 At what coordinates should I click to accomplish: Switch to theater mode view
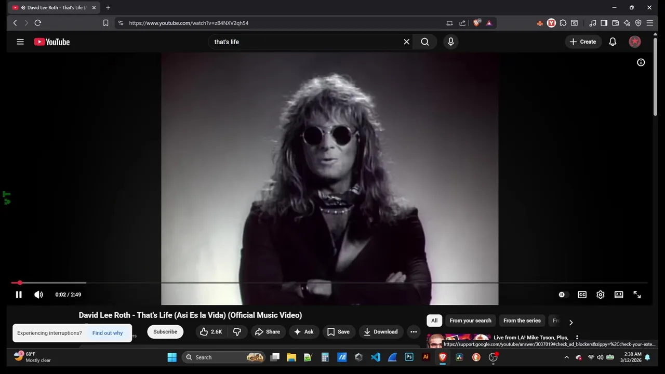point(619,295)
